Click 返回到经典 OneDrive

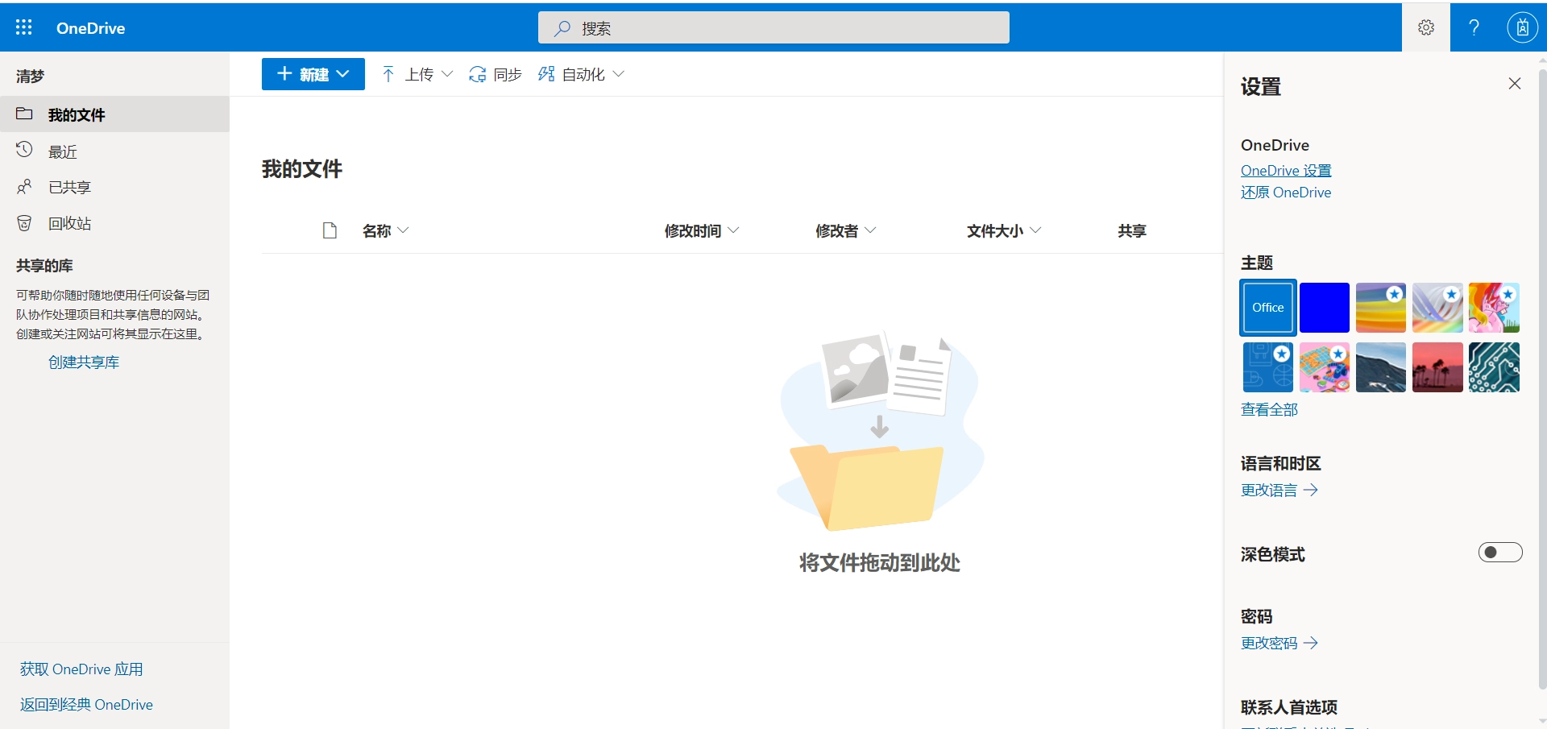pyautogui.click(x=86, y=703)
